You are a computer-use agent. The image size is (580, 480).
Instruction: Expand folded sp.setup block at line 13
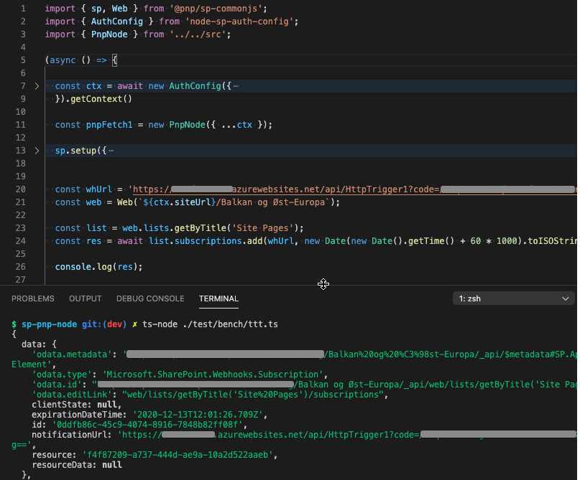tap(37, 151)
